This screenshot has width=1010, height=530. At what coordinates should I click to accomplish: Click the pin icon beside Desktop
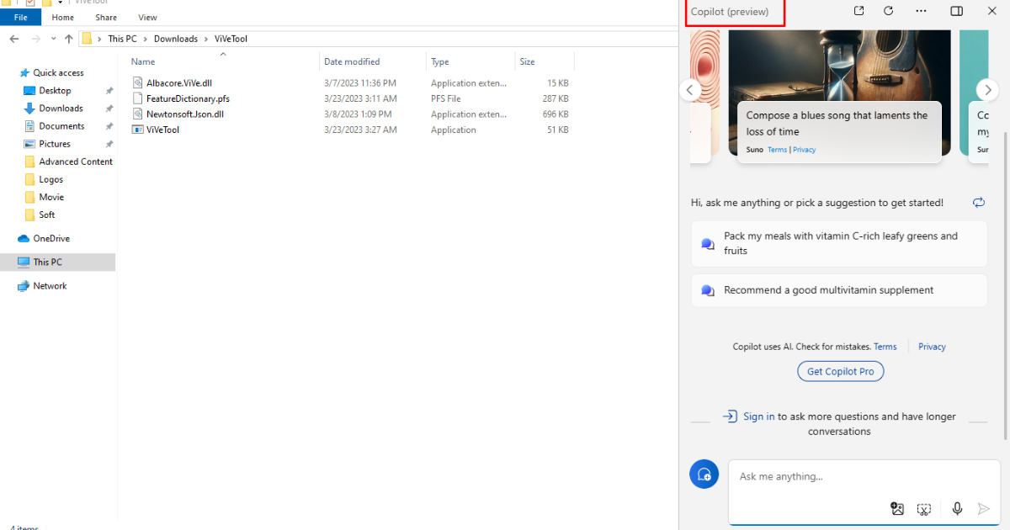[x=109, y=91]
